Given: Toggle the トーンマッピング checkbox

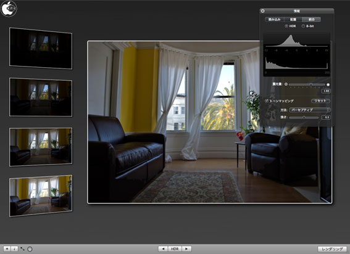Looking at the screenshot, I should (x=267, y=101).
